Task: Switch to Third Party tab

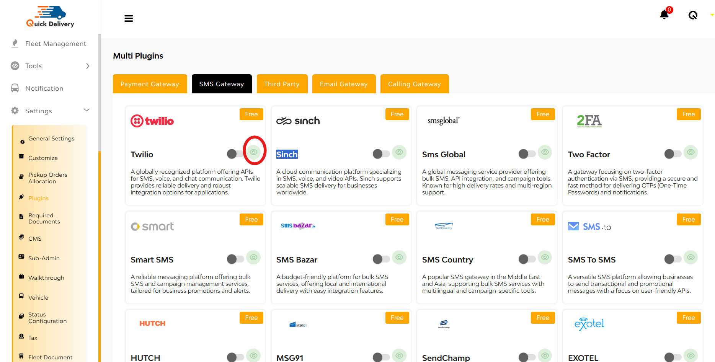Action: click(282, 84)
